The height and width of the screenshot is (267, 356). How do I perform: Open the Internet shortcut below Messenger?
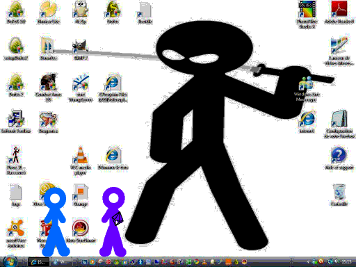coord(307,122)
